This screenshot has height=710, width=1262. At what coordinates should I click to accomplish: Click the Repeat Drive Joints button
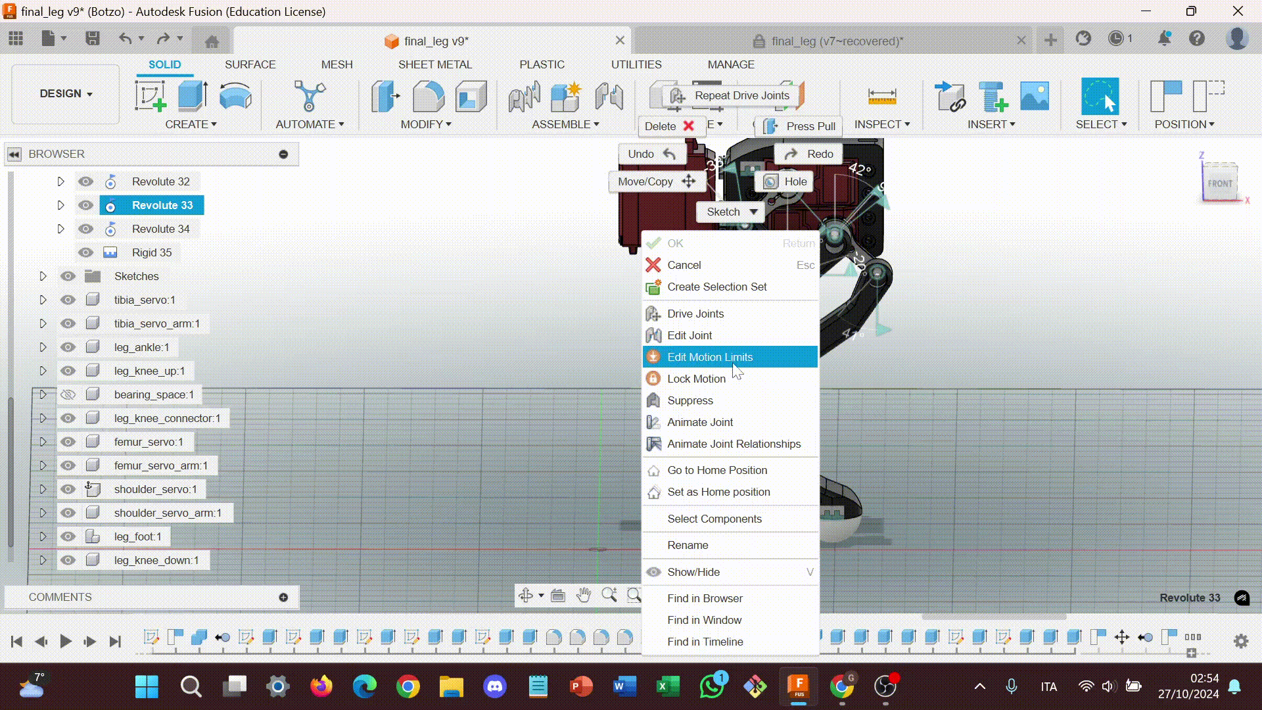click(x=734, y=95)
